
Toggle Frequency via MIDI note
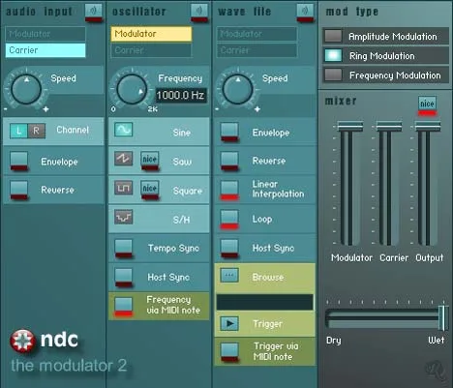124,307
